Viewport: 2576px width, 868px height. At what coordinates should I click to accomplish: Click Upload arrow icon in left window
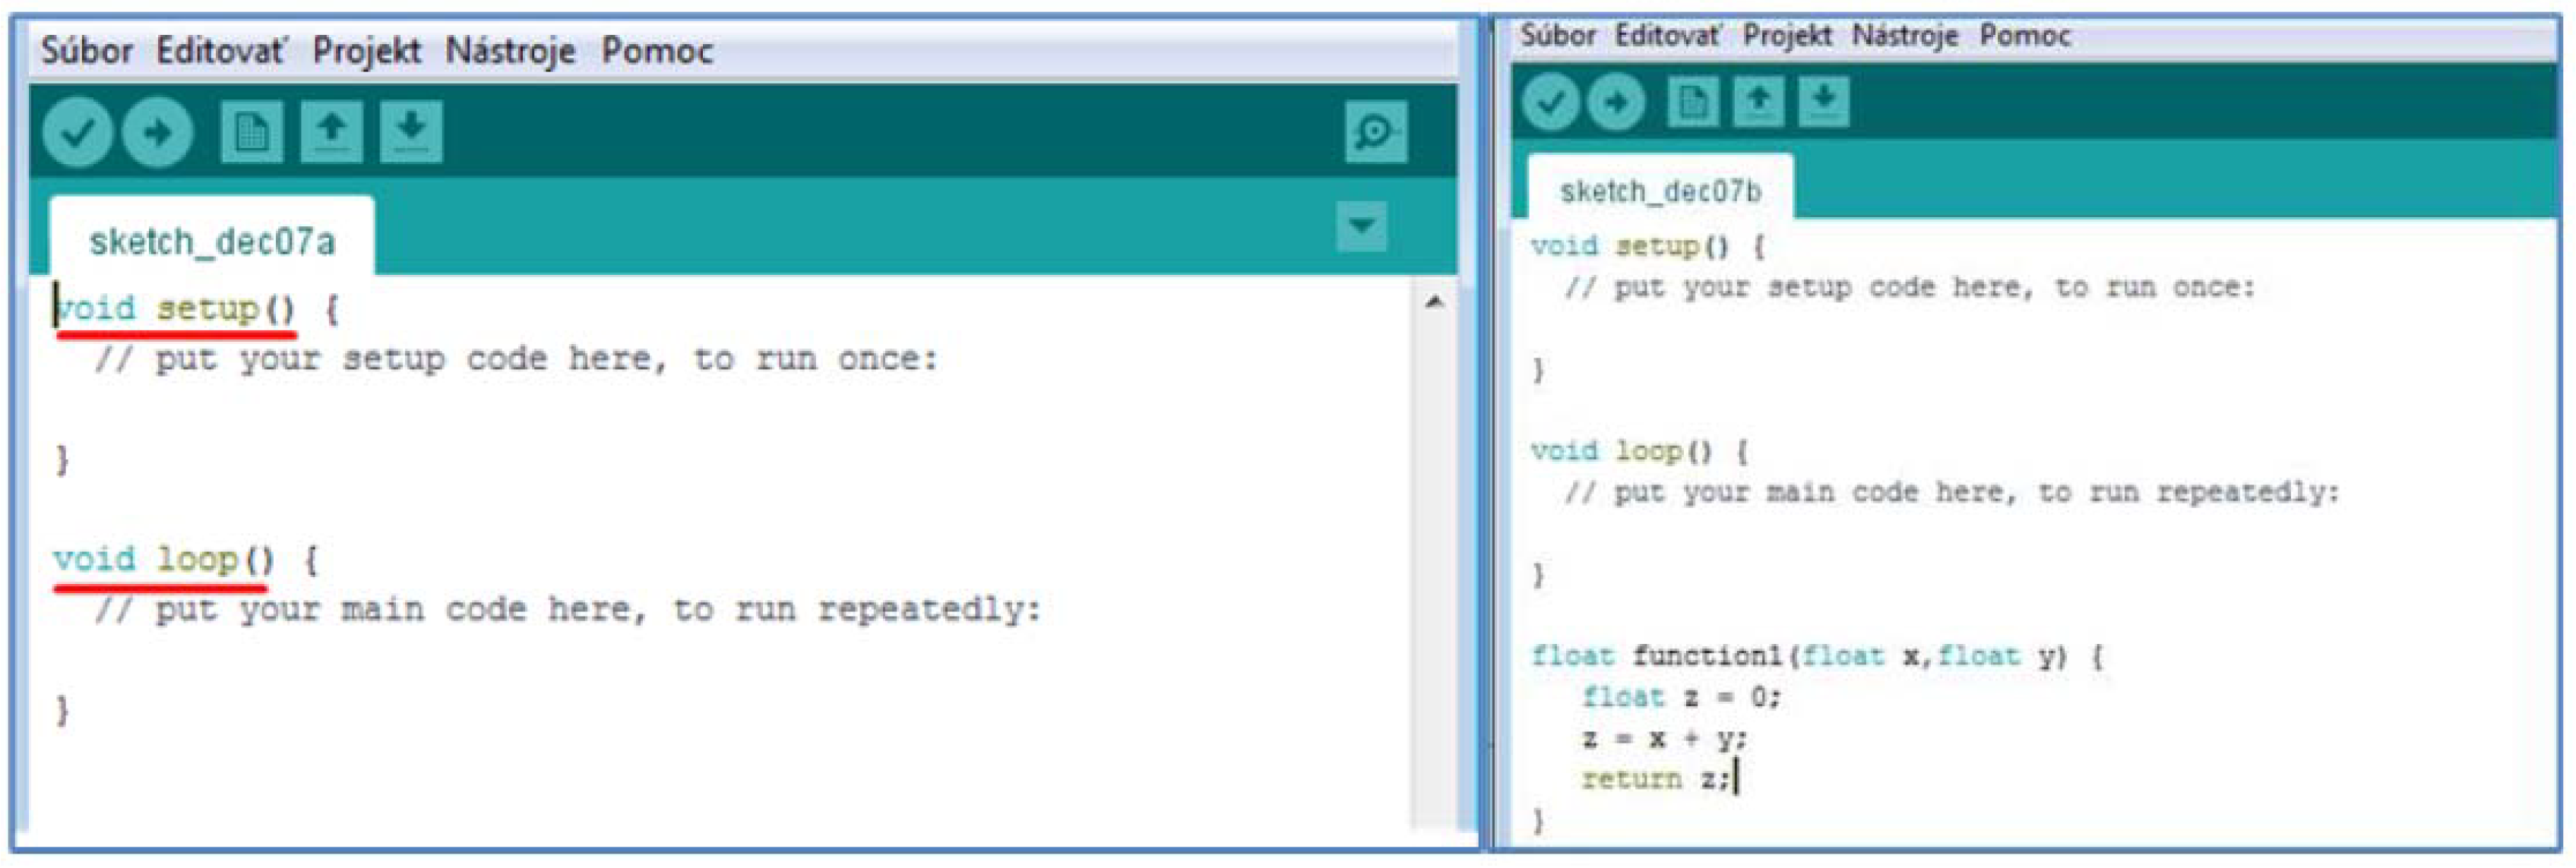(157, 132)
